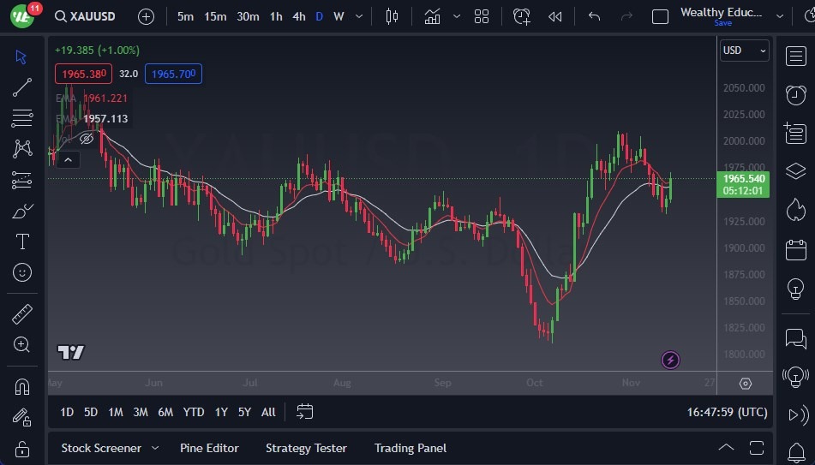Viewport: 815px width, 465px height.
Task: Collapse the indicator legend chevron
Action: click(68, 158)
